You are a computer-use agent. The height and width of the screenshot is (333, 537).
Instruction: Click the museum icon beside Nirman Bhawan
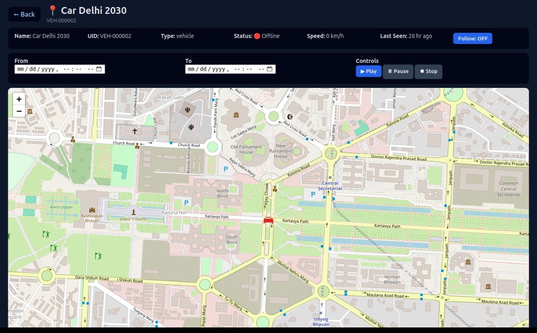tap(468, 262)
